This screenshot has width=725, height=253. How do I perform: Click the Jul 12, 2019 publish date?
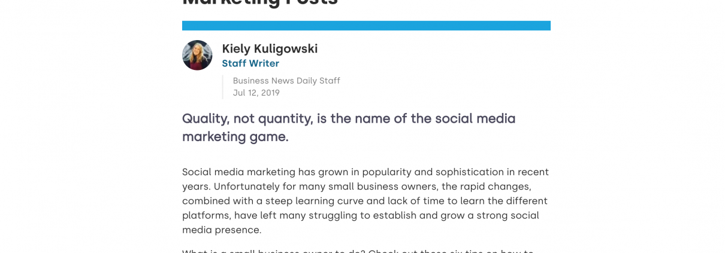point(256,93)
